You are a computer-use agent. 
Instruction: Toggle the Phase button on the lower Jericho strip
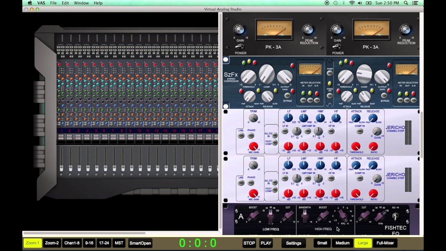click(x=251, y=183)
